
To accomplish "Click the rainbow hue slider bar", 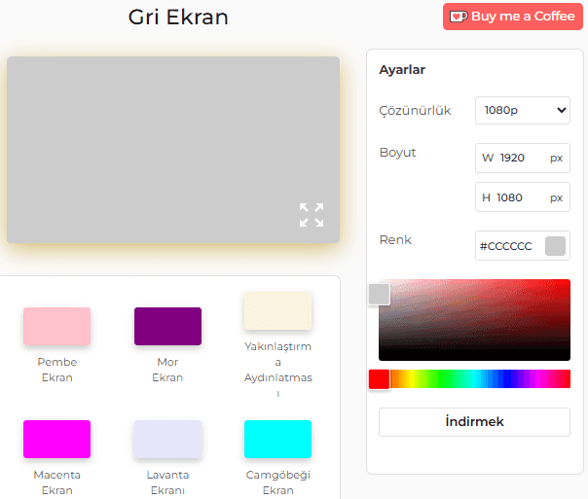I will [474, 378].
